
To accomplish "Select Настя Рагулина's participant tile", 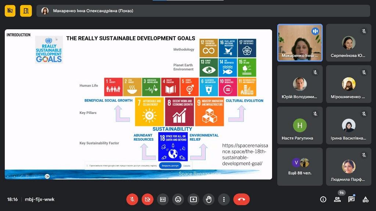I will [x=300, y=125].
